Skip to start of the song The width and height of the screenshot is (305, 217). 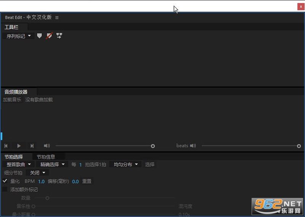[6, 146]
